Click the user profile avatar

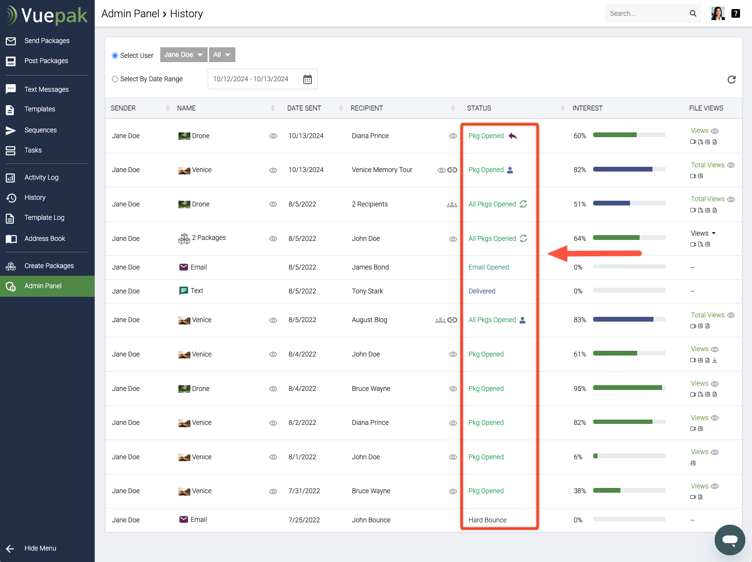click(x=718, y=13)
